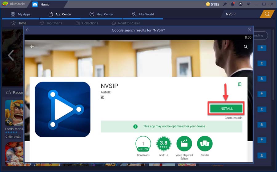The width and height of the screenshot is (277, 172).
Task: Open the My Apps tab
Action: pos(21,14)
